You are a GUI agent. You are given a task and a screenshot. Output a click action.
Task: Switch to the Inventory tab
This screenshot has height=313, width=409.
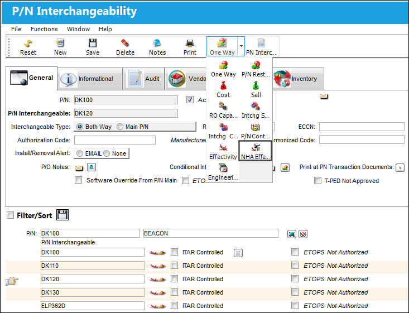tap(298, 79)
